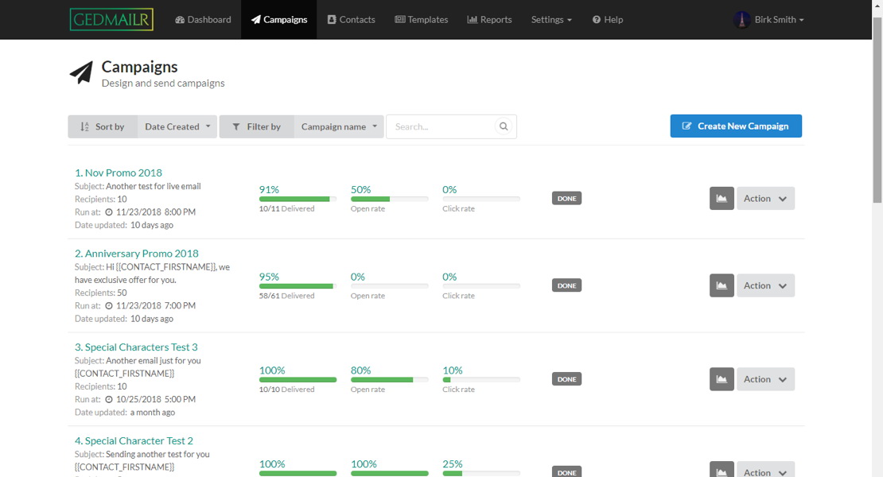The width and height of the screenshot is (883, 477).
Task: Open Action dropdown for Nov Promo 2018
Action: (x=765, y=199)
